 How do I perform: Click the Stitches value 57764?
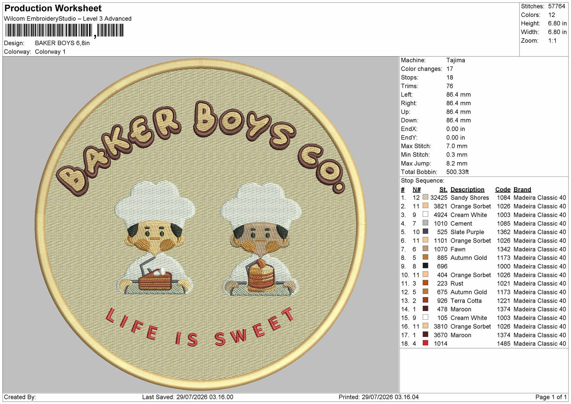coord(557,6)
